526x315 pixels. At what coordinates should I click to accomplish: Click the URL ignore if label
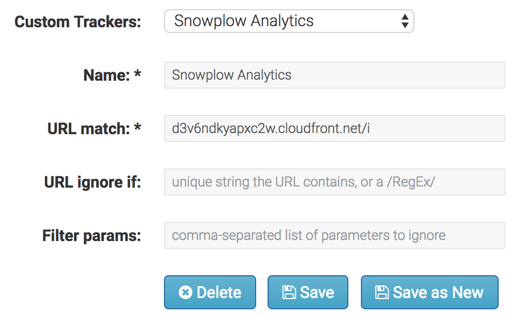point(93,183)
